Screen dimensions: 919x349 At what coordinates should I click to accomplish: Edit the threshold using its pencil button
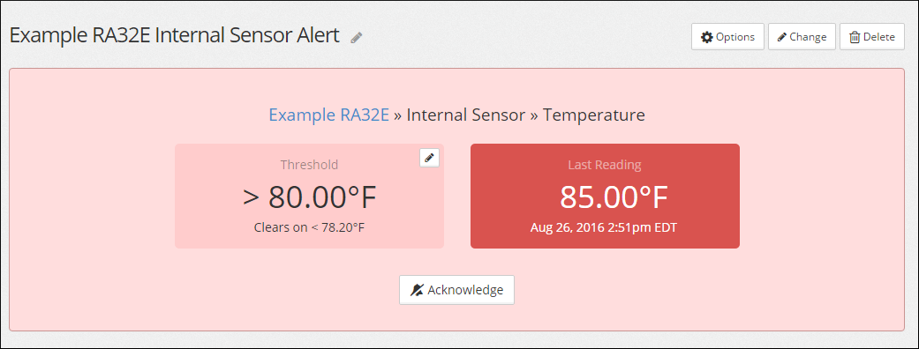pyautogui.click(x=430, y=158)
